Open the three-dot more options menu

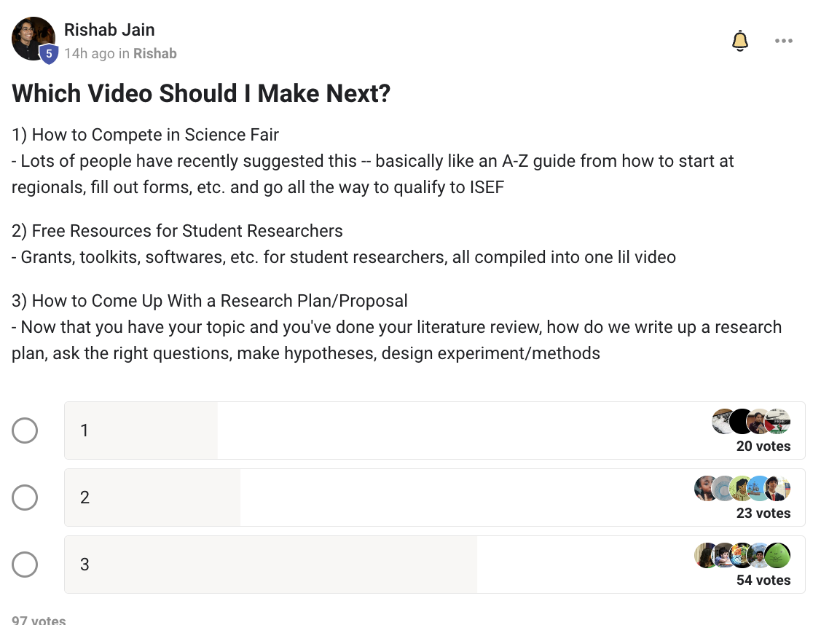pyautogui.click(x=784, y=41)
